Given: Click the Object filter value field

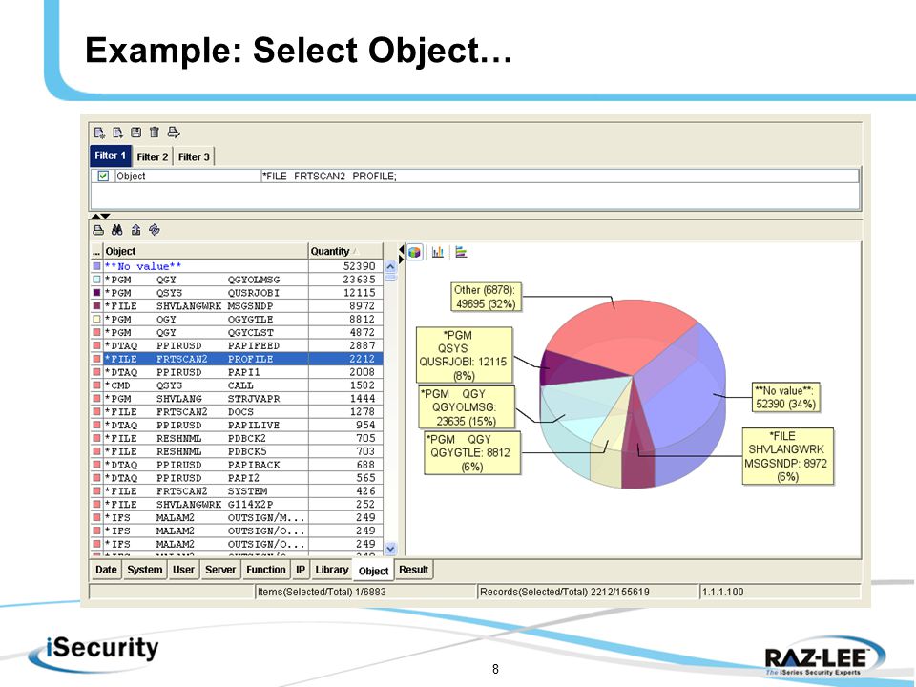Looking at the screenshot, I should (x=560, y=176).
